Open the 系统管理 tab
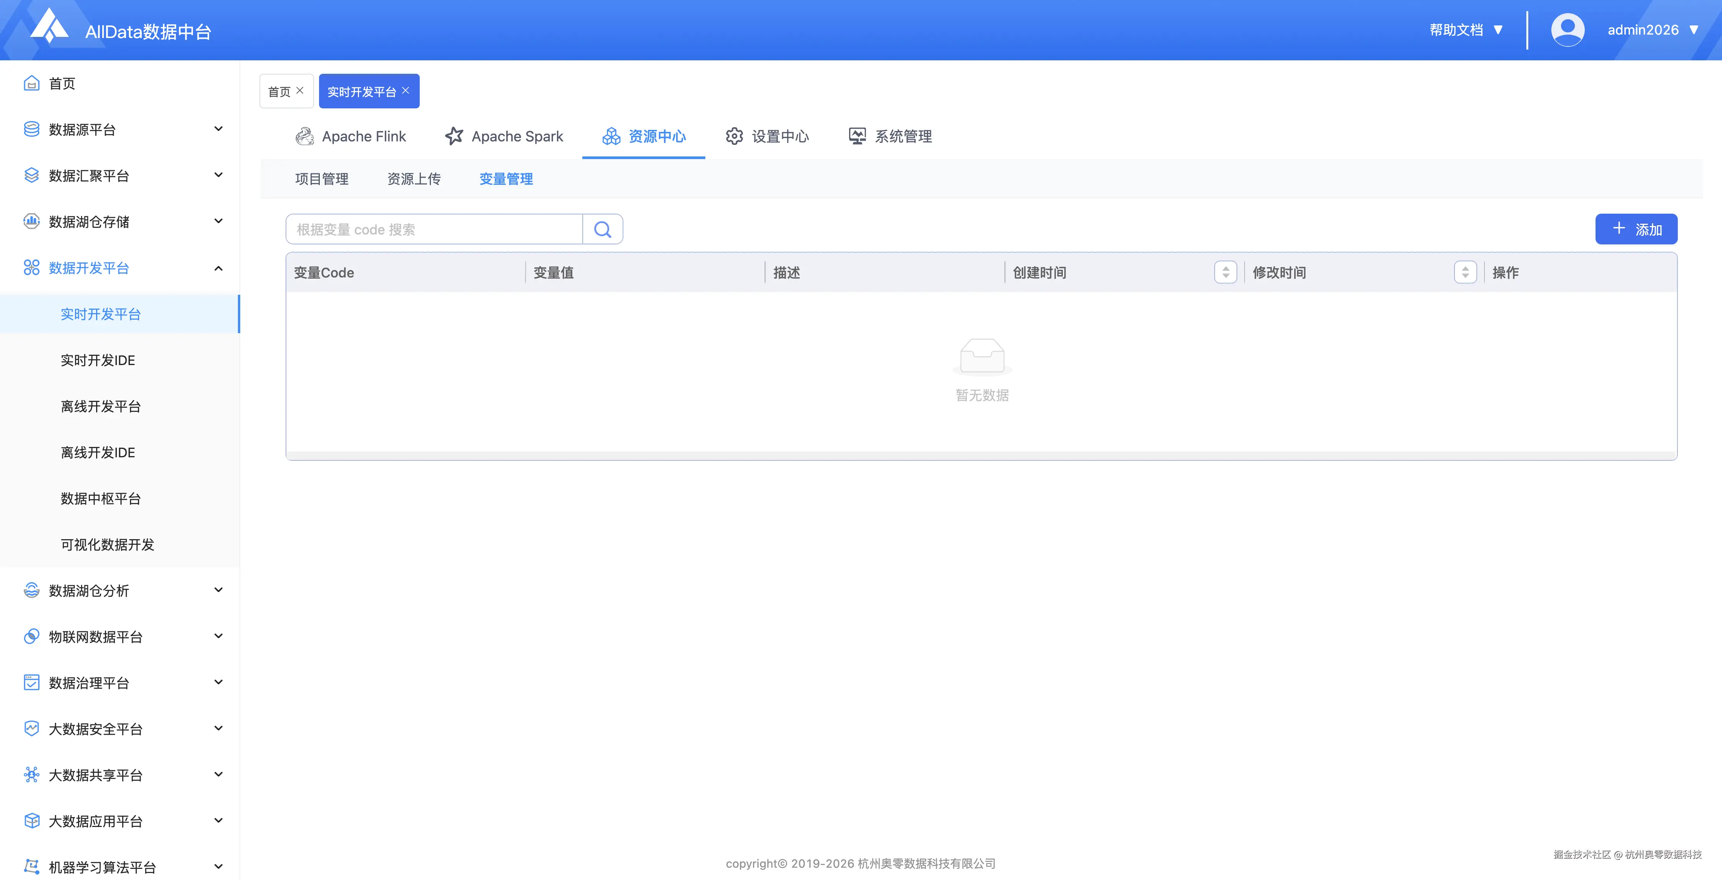This screenshot has width=1722, height=880. pos(891,136)
